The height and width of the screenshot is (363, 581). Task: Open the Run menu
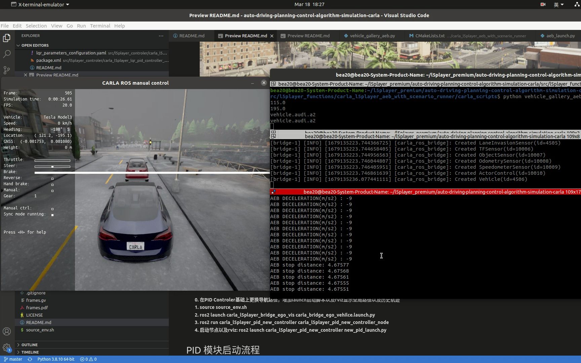(x=81, y=26)
